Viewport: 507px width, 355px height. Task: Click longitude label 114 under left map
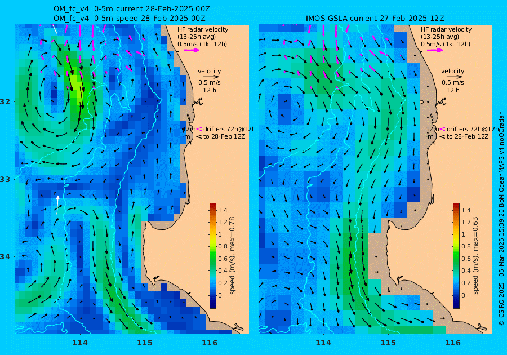pos(80,343)
